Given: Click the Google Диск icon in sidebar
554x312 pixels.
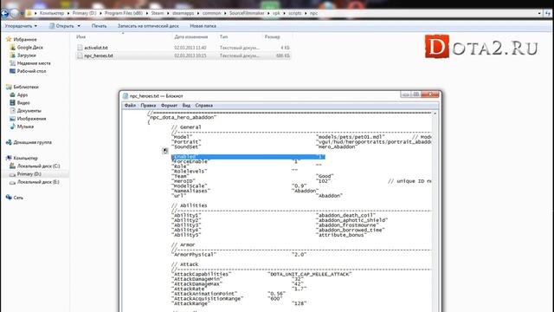Looking at the screenshot, I should 13,48.
